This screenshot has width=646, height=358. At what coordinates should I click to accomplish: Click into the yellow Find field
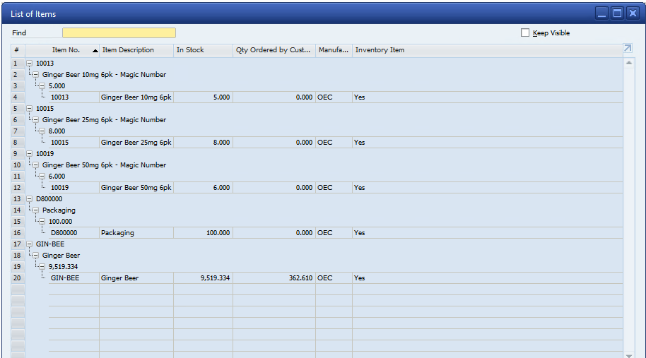pos(119,33)
